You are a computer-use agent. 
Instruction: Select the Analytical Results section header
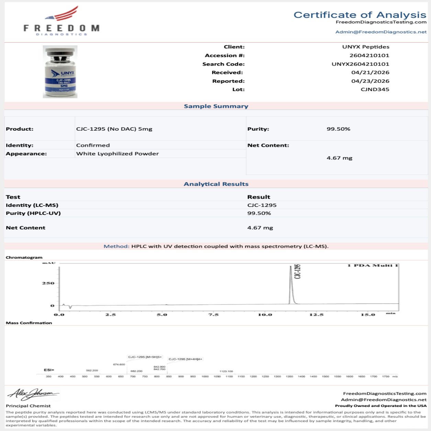(x=216, y=184)
